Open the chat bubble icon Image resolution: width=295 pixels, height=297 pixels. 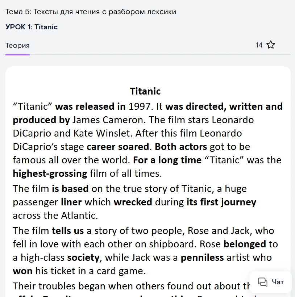[263, 282]
